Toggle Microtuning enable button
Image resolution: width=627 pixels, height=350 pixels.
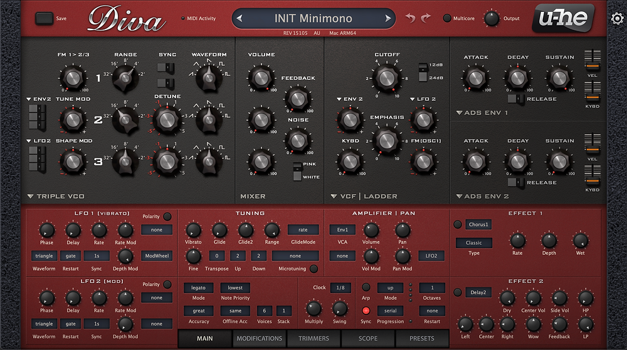coord(314,269)
